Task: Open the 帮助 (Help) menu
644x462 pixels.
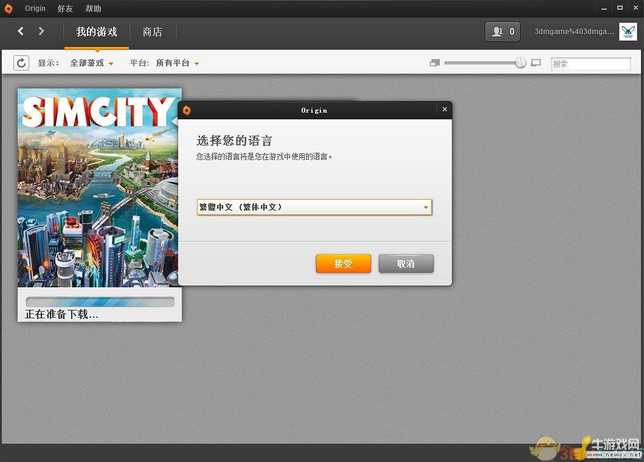Action: pos(93,9)
